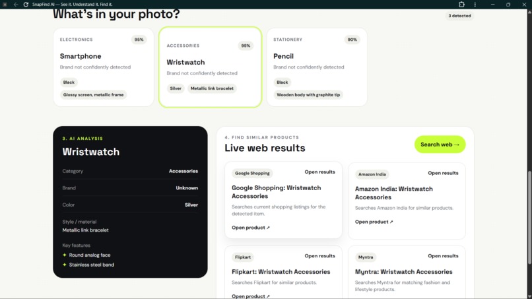Screen dimensions: 532x299
Task: Click the '3 detected' badge
Action: pyautogui.click(x=459, y=16)
